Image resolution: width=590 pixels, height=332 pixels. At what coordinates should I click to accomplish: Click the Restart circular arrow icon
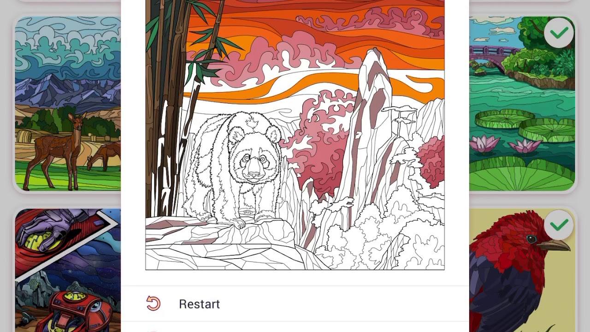pyautogui.click(x=153, y=303)
